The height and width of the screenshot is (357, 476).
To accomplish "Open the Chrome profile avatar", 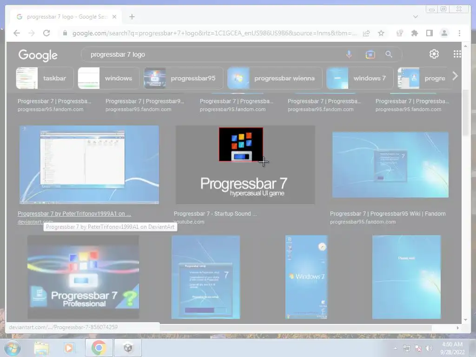I will 444,33.
